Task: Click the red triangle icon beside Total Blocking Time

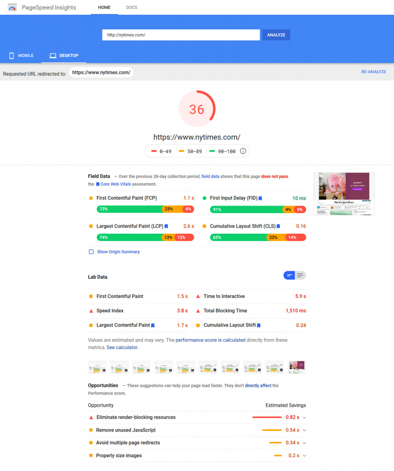Action: (198, 311)
